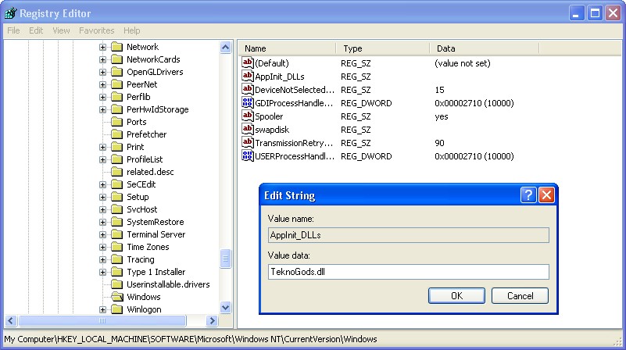The image size is (626, 350).
Task: Expand the PerHwIdStorage key
Action: (102, 109)
